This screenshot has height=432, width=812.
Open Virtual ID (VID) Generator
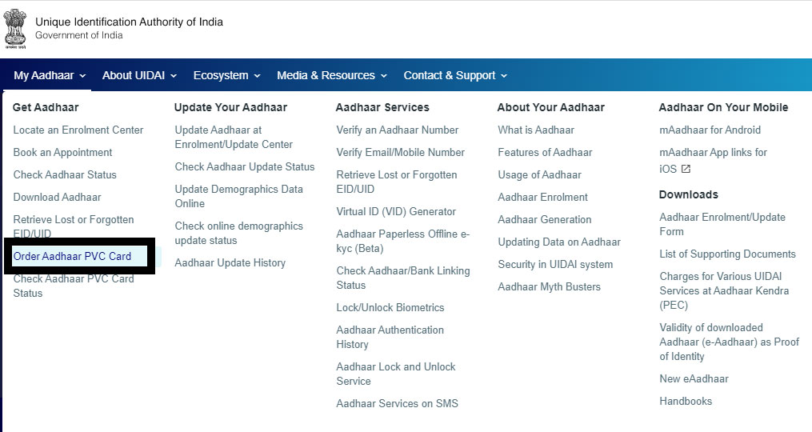pos(396,211)
